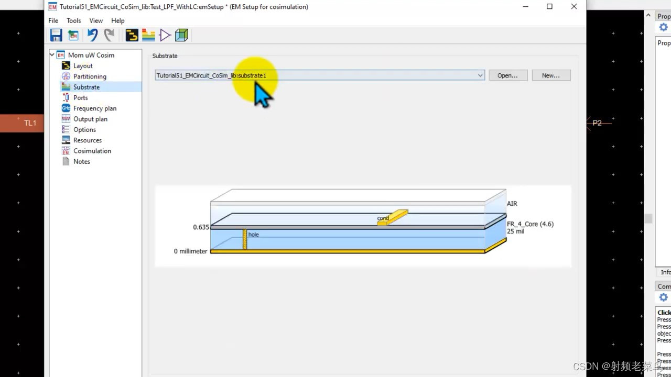Switch to the Options page

pos(83,129)
